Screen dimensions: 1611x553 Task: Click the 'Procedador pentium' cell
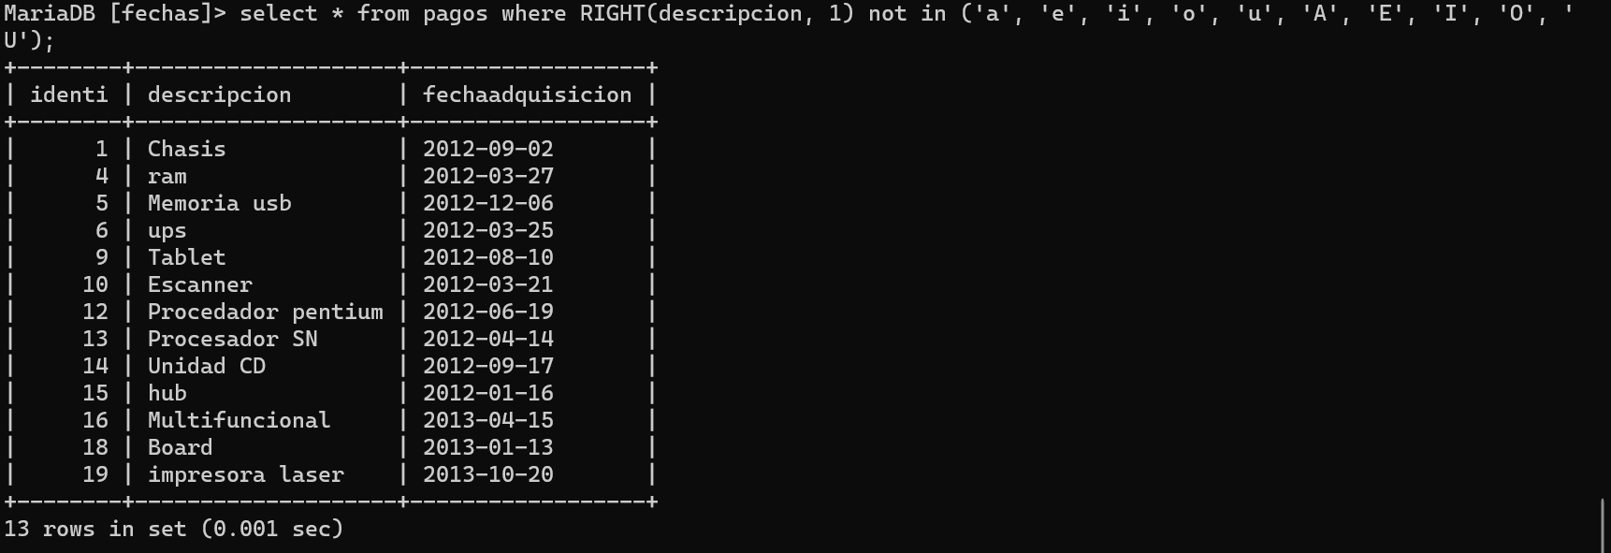click(x=265, y=312)
